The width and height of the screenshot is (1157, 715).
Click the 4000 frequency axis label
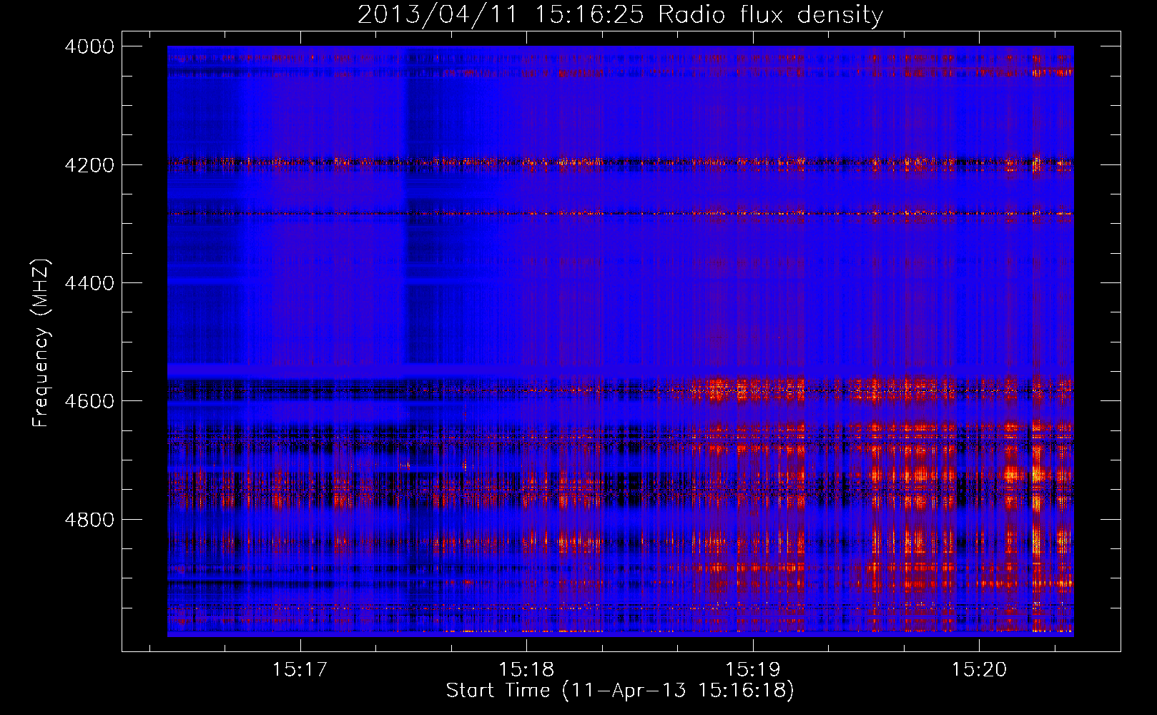[x=89, y=46]
